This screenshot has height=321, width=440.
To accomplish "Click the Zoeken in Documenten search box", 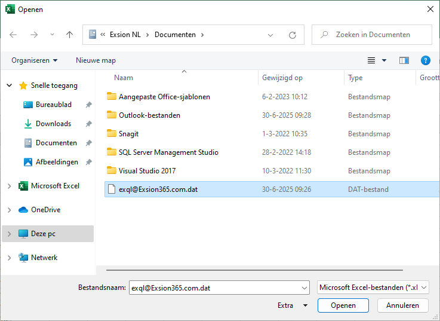I will [372, 35].
